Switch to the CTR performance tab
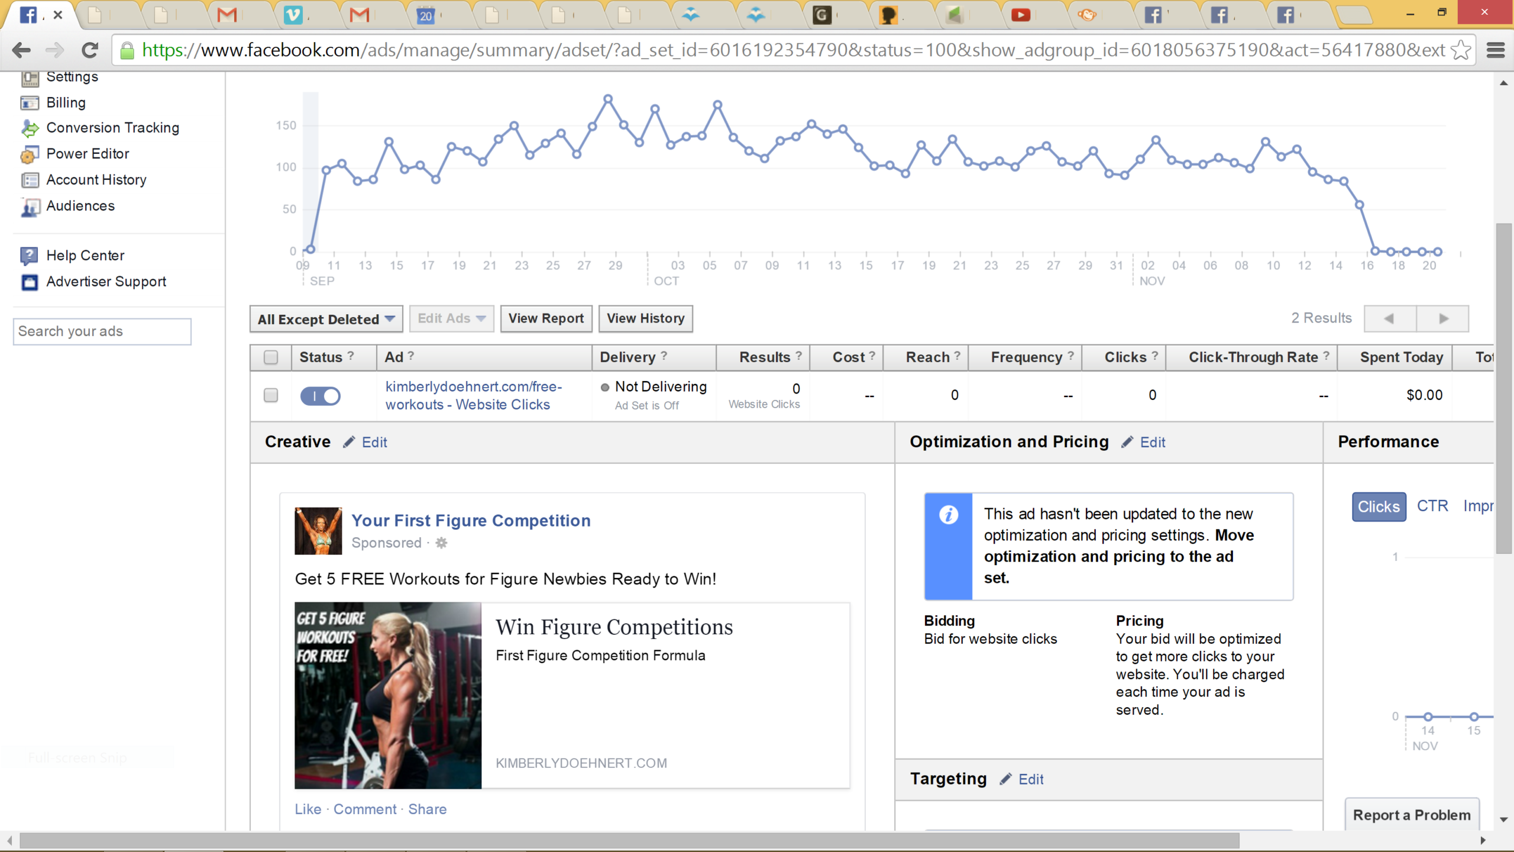Image resolution: width=1514 pixels, height=852 pixels. coord(1432,506)
